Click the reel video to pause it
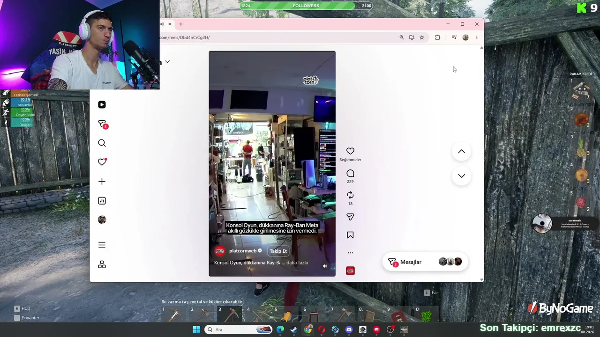 click(272, 163)
